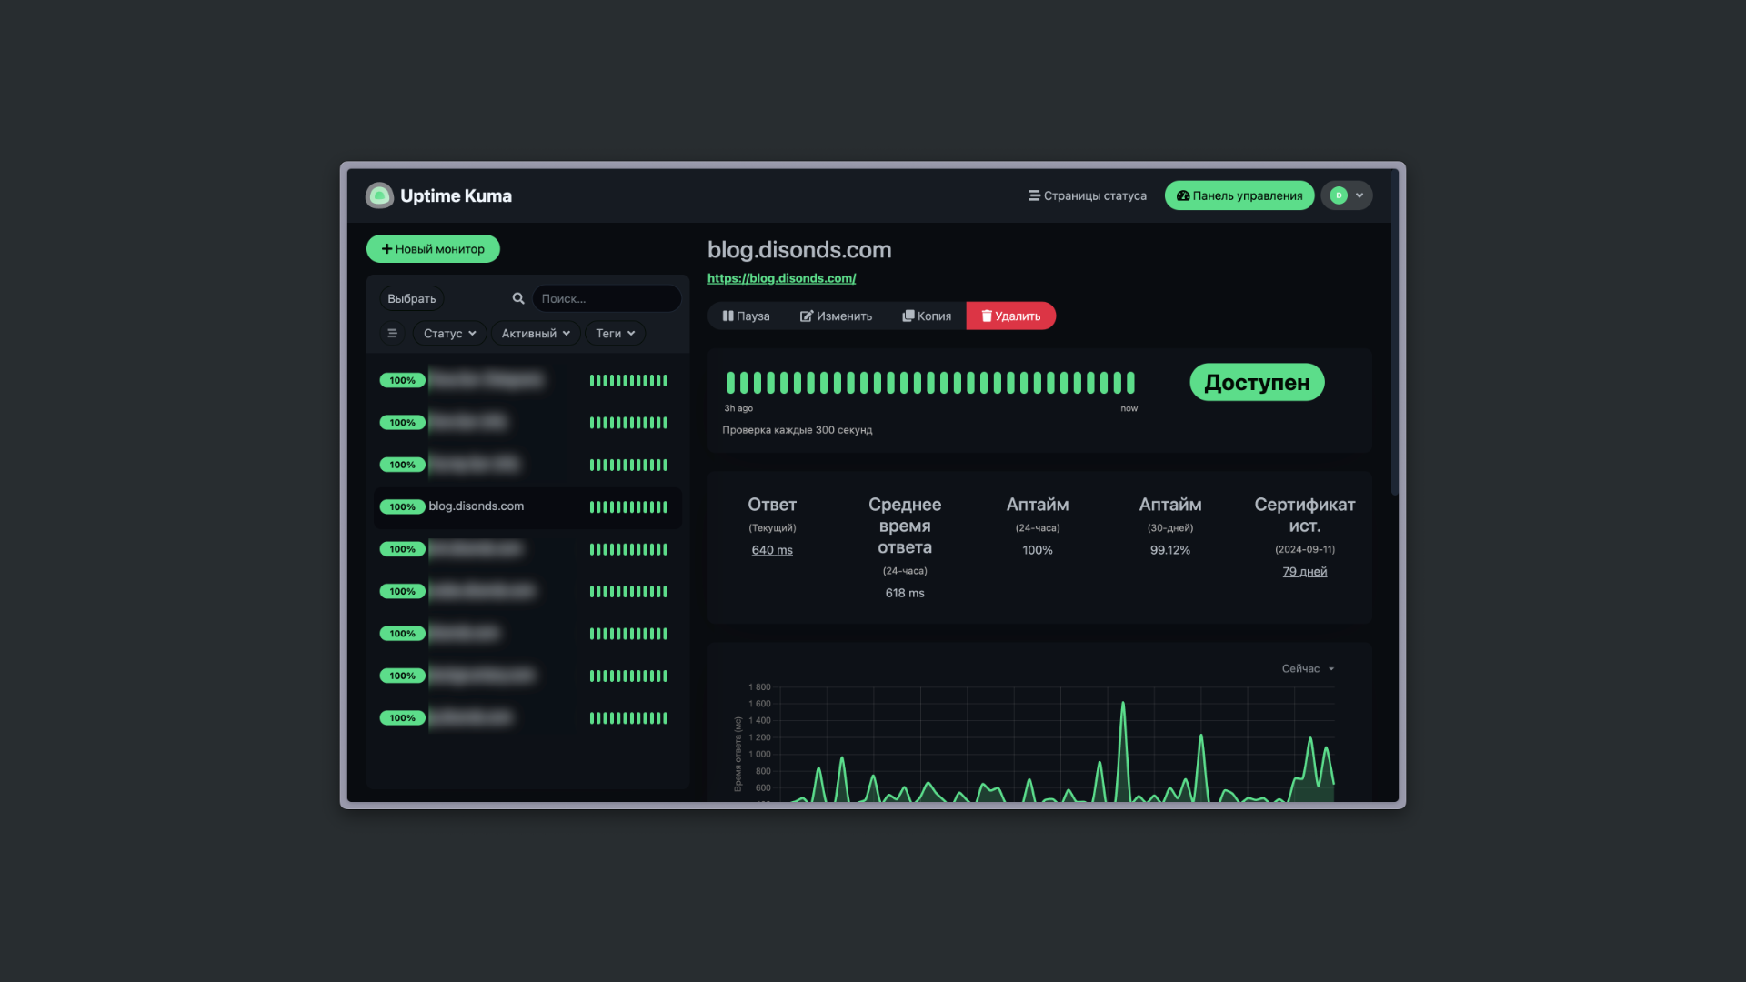This screenshot has height=982, width=1746.
Task: Go to Панель управления dashboard
Action: (1239, 195)
